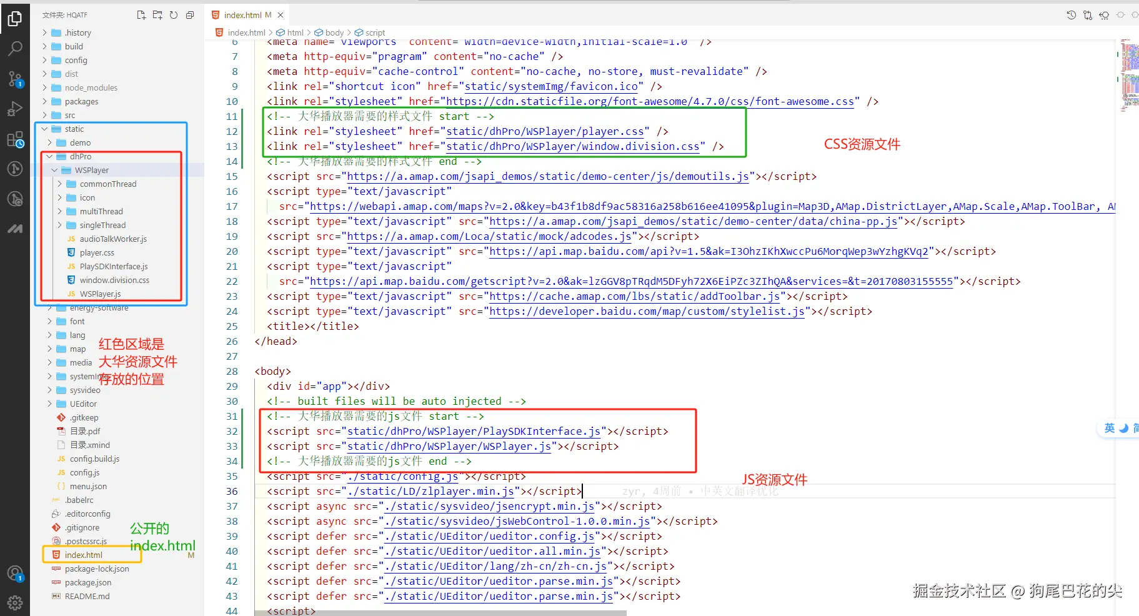Close the index.html editor tab
Screen dimensions: 1139x616
click(x=281, y=15)
